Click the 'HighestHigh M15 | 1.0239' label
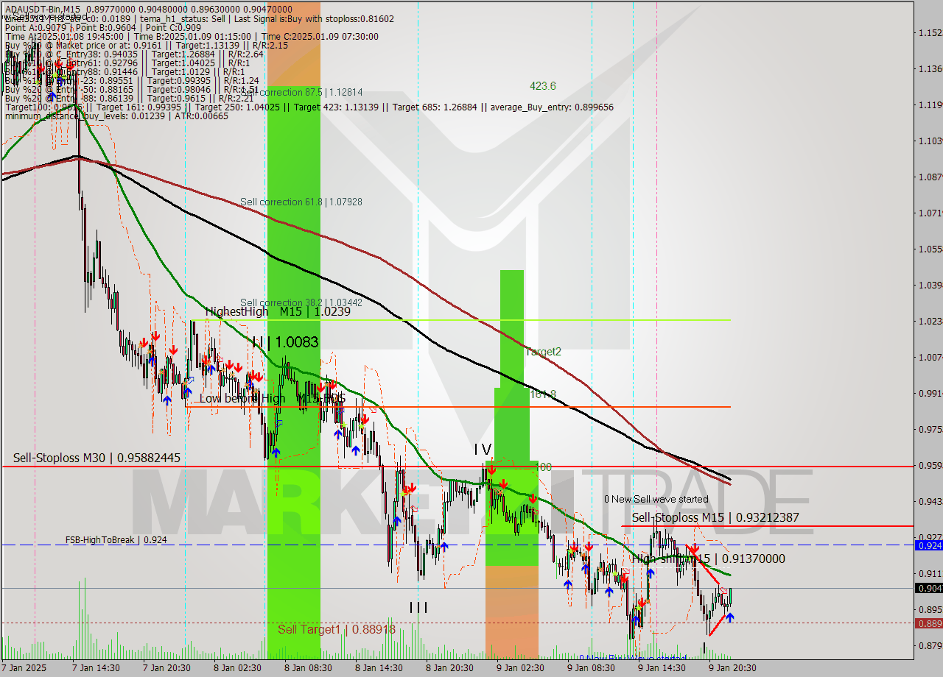Image resolution: width=943 pixels, height=677 pixels. point(278,311)
